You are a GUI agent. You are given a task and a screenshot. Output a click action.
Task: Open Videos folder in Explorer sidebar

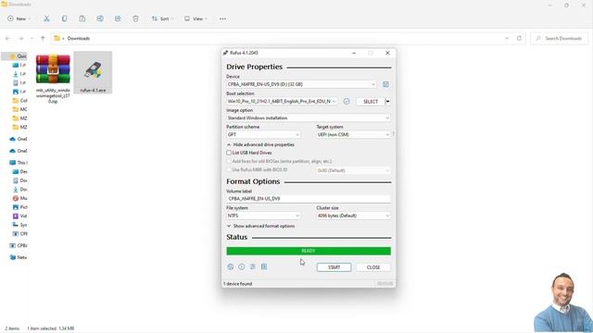pyautogui.click(x=19, y=216)
